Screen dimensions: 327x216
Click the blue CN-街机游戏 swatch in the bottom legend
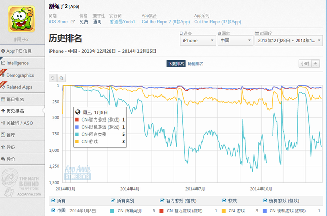(265, 211)
